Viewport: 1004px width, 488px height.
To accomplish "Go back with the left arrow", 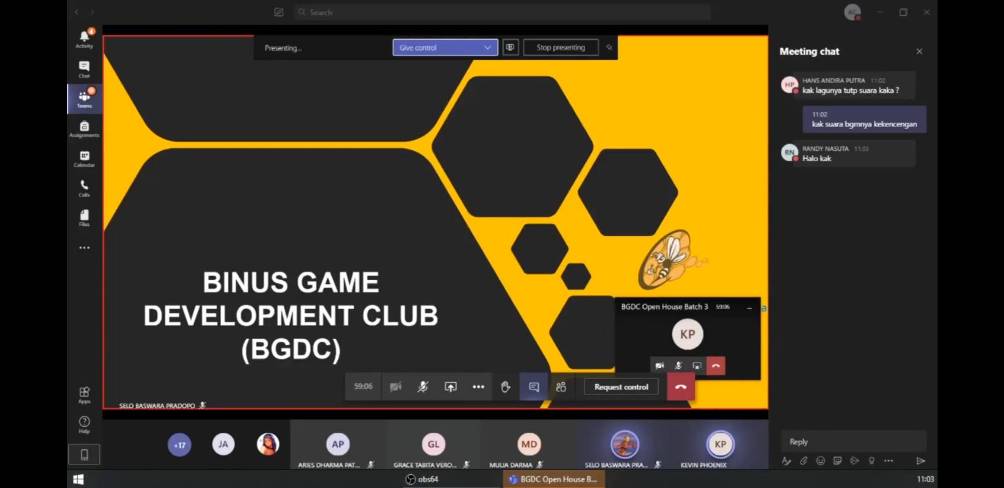I will point(77,12).
